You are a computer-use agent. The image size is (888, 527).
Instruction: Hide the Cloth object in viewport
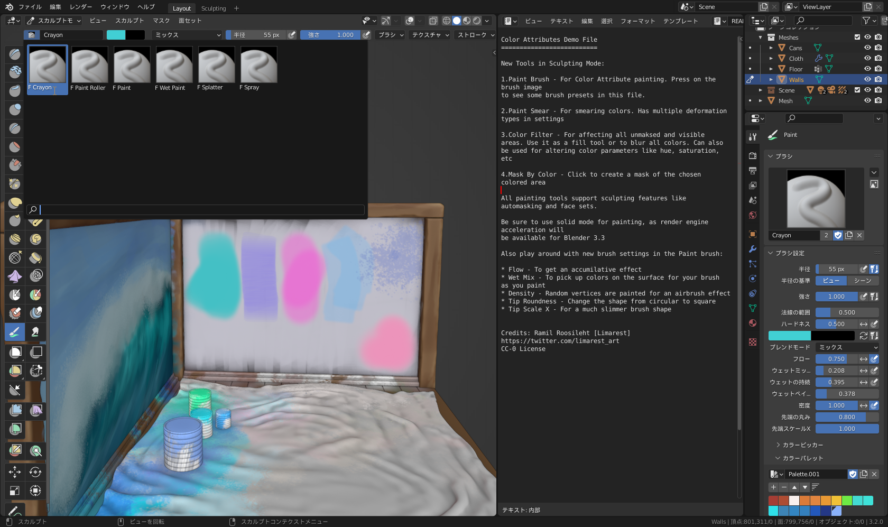pos(867,59)
